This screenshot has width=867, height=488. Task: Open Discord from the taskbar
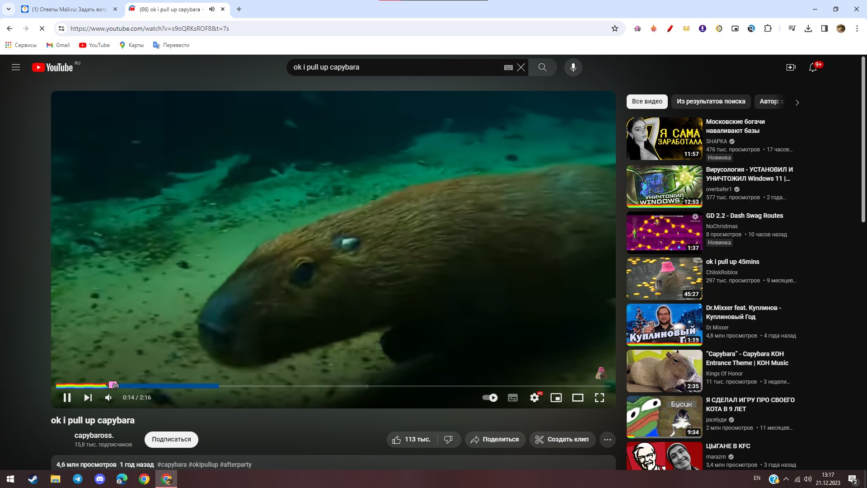99,479
